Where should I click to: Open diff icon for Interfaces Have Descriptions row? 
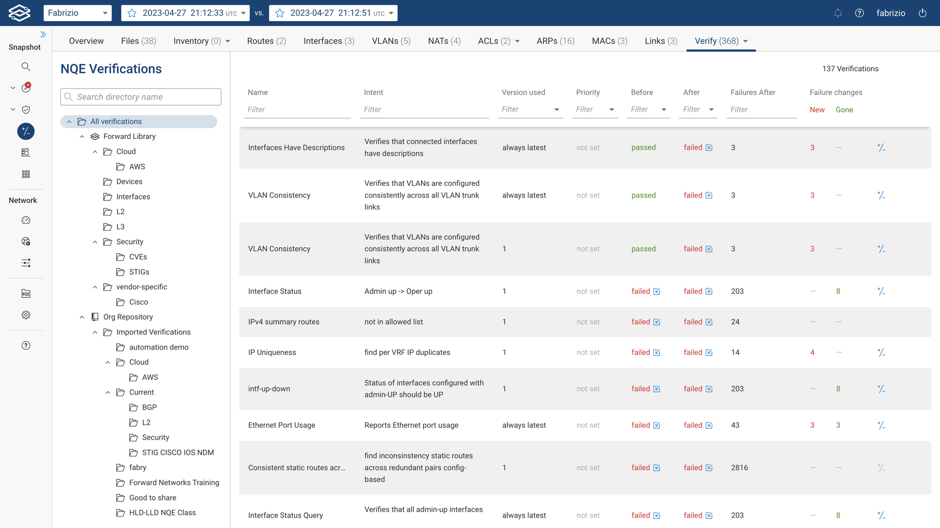(881, 148)
